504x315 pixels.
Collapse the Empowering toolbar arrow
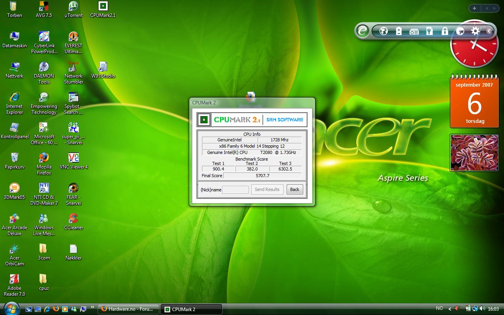489,31
